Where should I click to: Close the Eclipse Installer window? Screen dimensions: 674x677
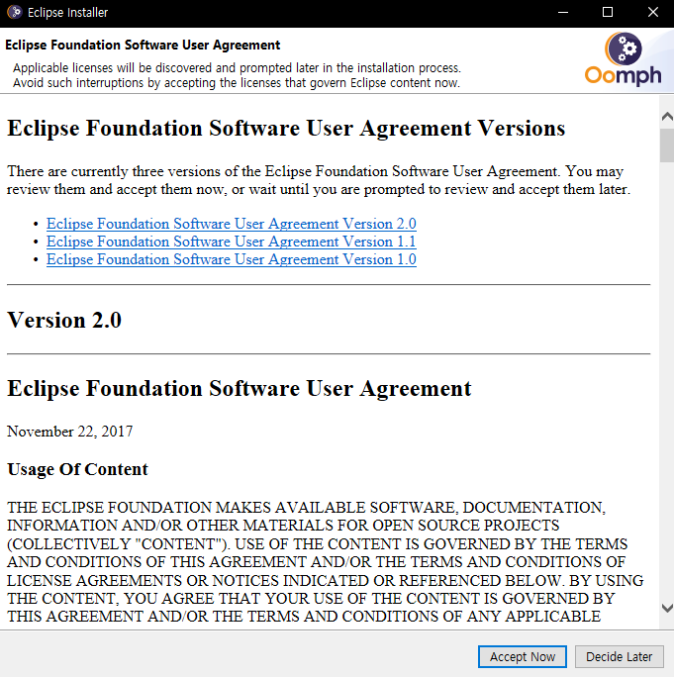coord(653,12)
